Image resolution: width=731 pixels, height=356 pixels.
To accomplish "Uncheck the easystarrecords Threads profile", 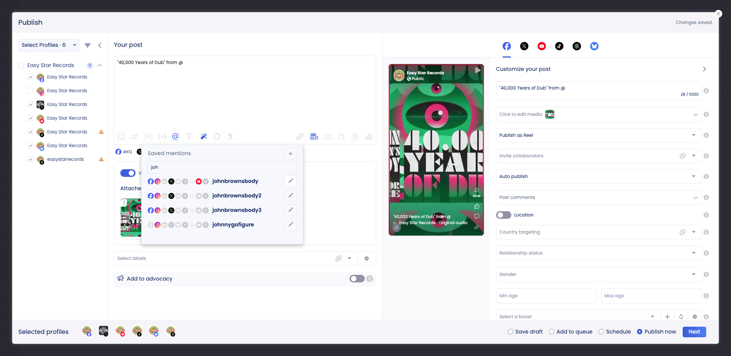I will click(x=30, y=159).
